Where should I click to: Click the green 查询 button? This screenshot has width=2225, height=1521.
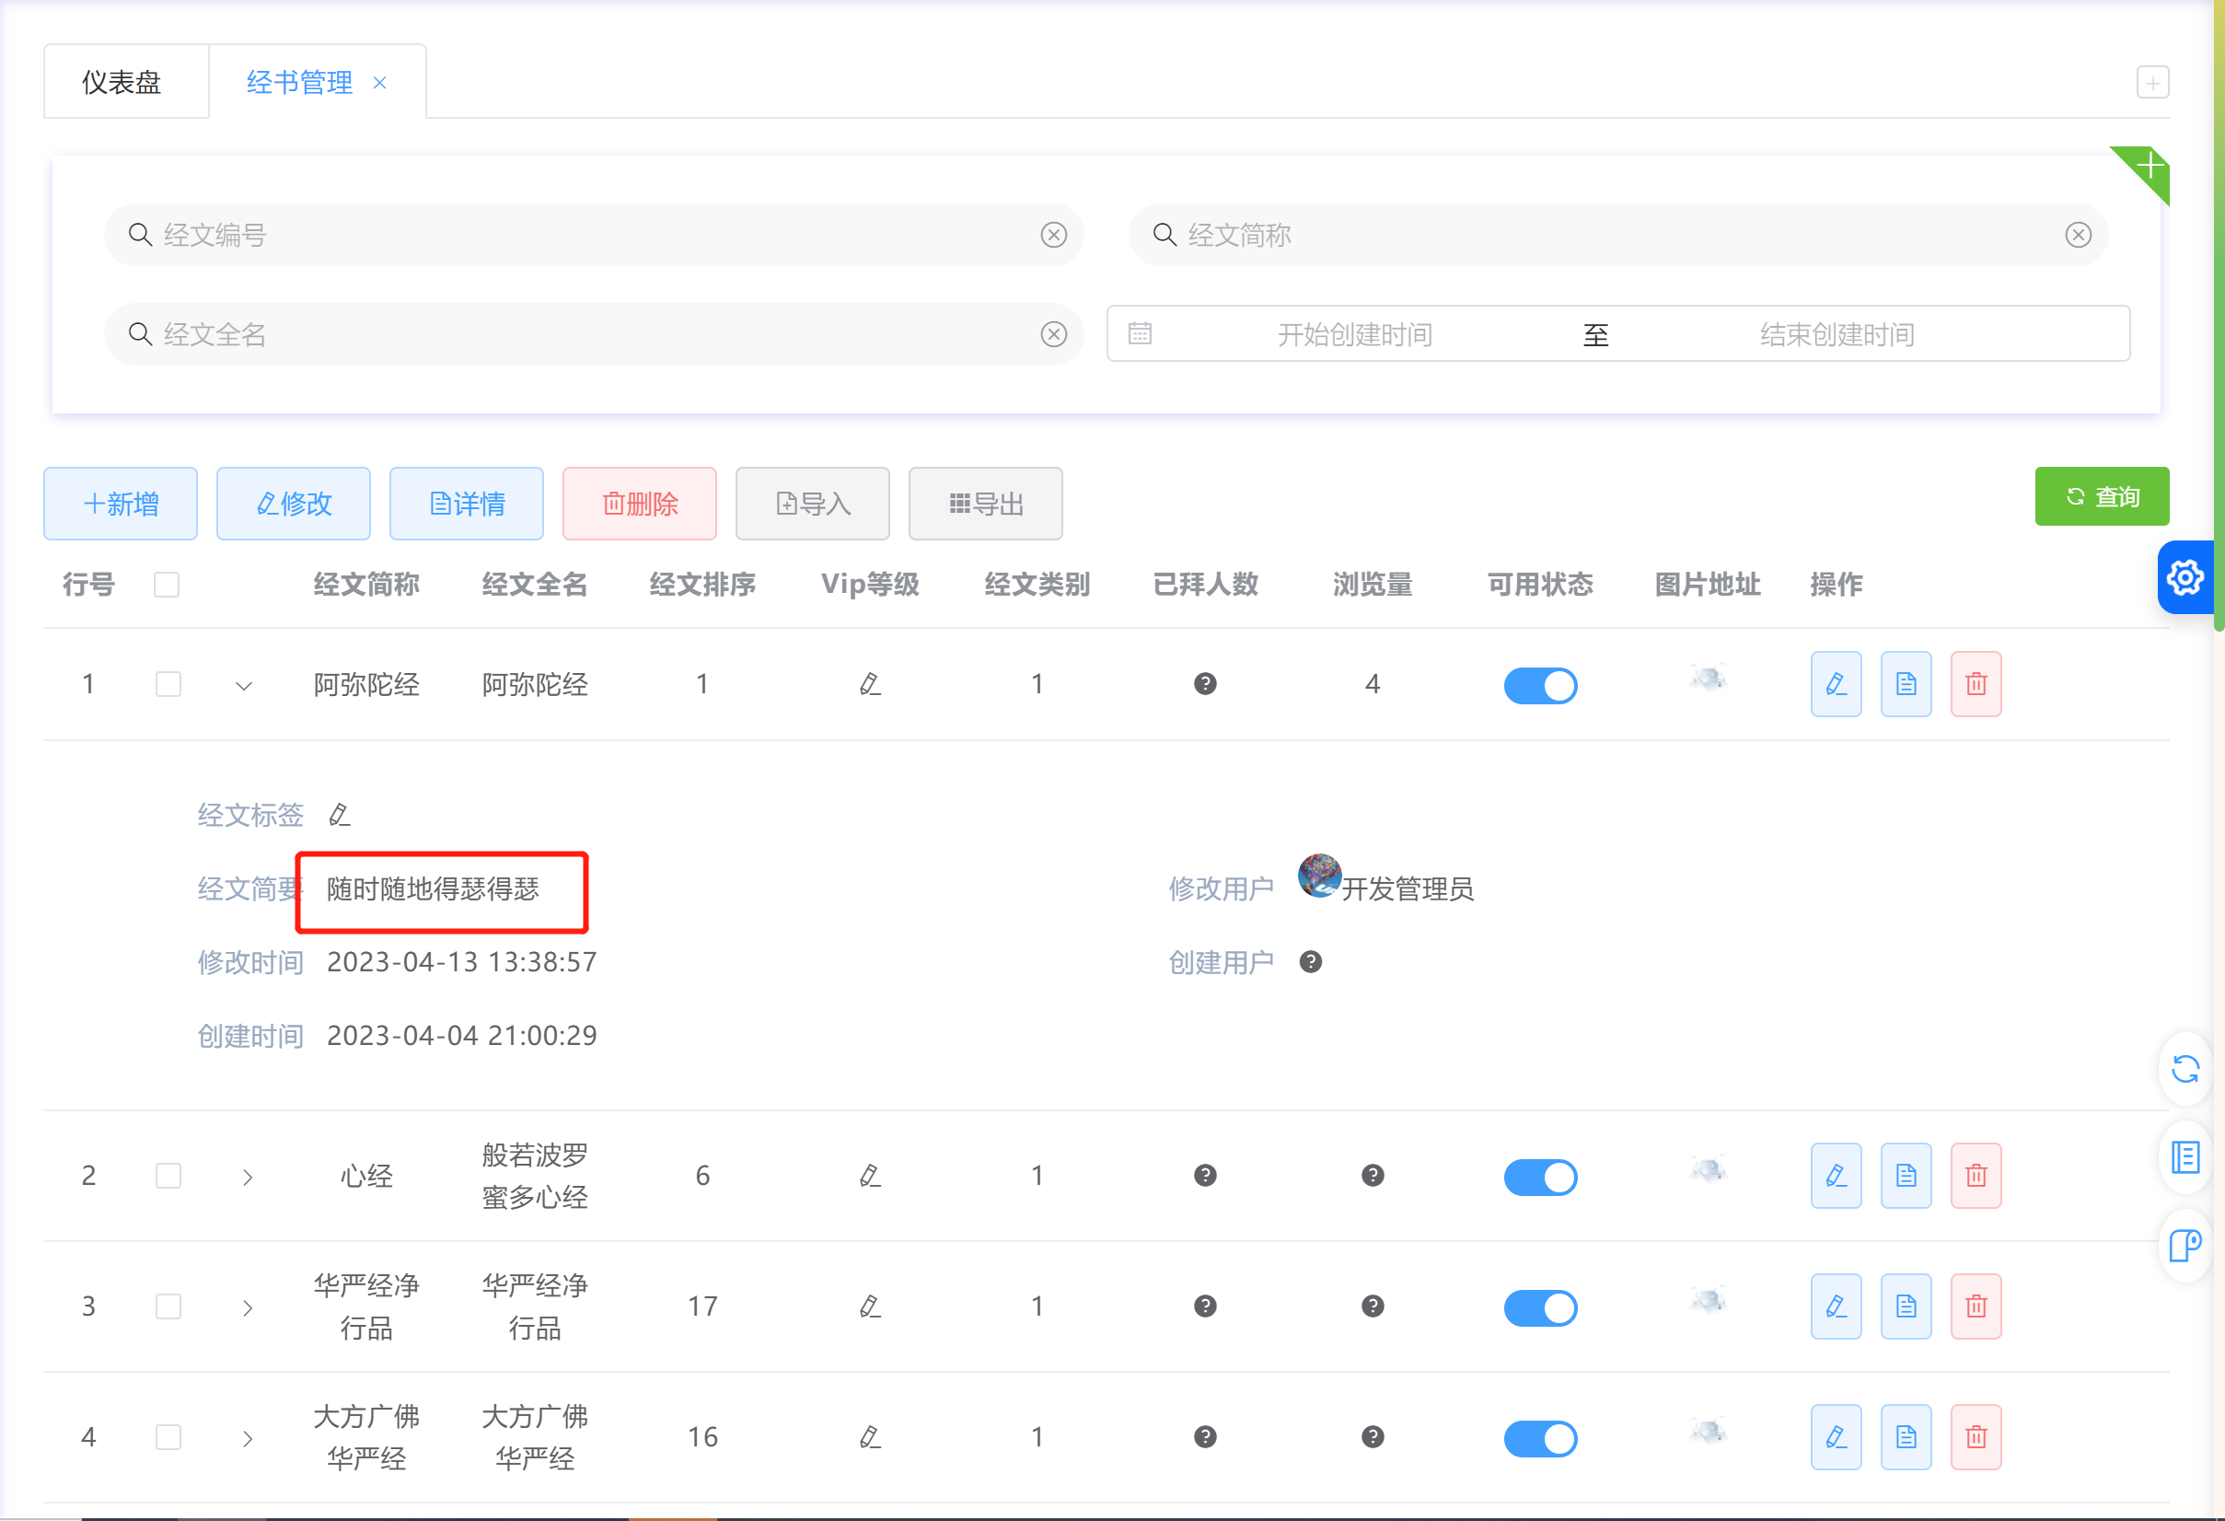click(x=2103, y=496)
